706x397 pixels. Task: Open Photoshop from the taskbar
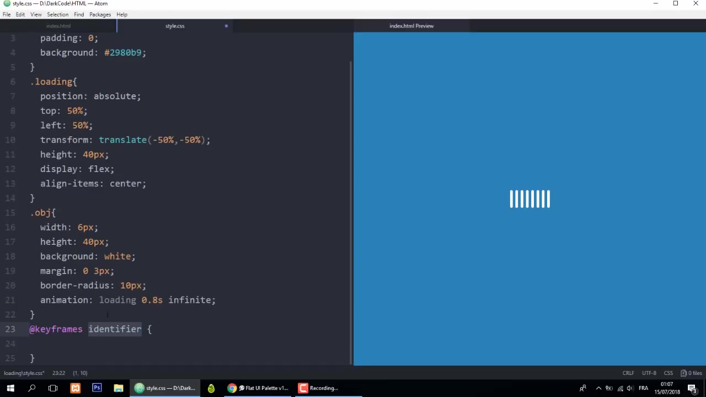tap(97, 388)
